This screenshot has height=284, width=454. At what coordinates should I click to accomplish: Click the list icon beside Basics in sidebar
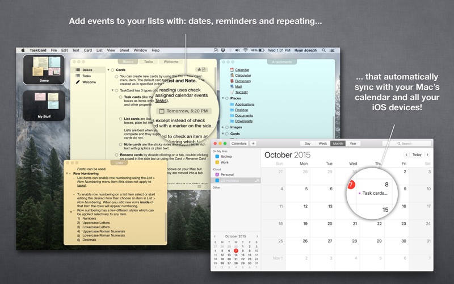78,70
